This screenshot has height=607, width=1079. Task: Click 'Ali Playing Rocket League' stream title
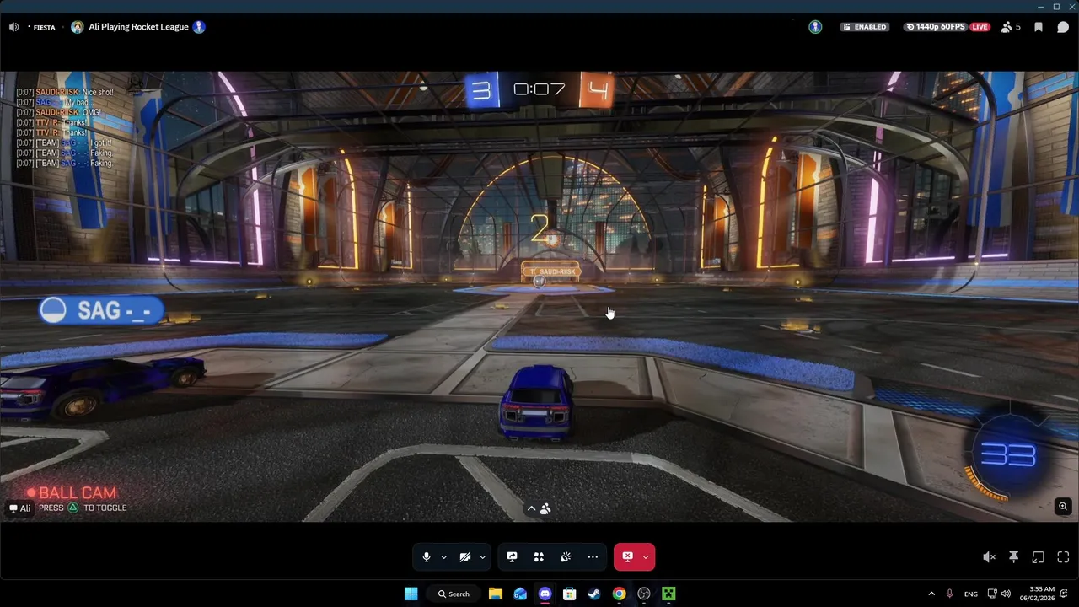[x=138, y=27]
